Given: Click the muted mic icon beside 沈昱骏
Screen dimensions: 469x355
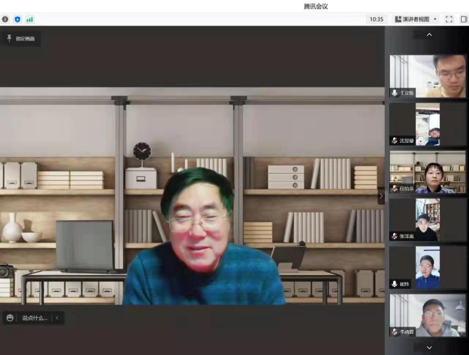Looking at the screenshot, I should coord(394,141).
